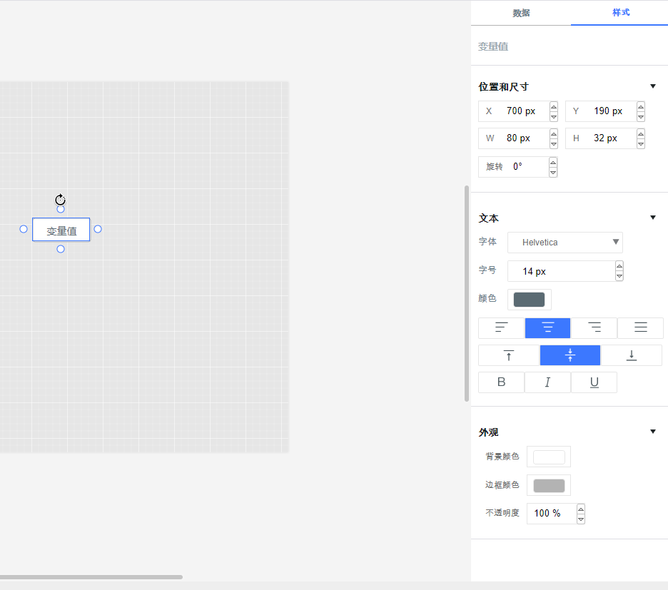This screenshot has height=590, width=668.
Task: Open the text 颜色 color swatch
Action: [x=529, y=300]
